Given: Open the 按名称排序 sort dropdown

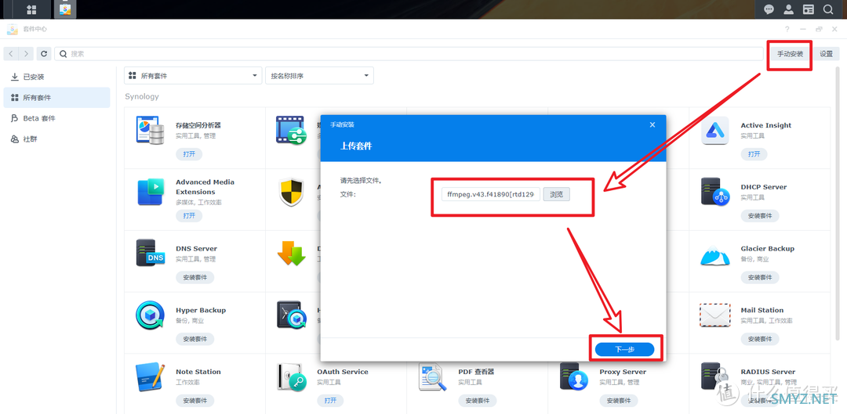Looking at the screenshot, I should pyautogui.click(x=319, y=75).
